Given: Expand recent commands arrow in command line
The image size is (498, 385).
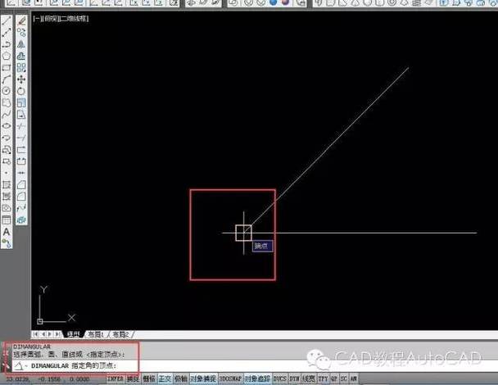Looking at the screenshot, I should point(26,366).
